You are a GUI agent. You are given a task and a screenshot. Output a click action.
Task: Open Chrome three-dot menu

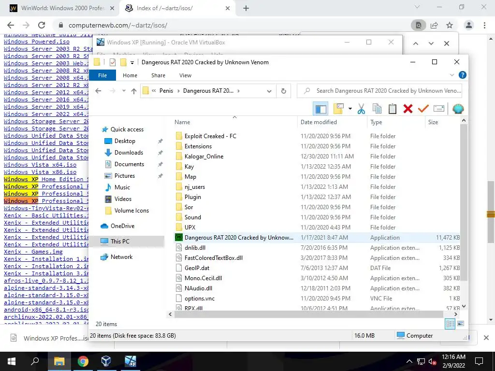pyautogui.click(x=484, y=25)
